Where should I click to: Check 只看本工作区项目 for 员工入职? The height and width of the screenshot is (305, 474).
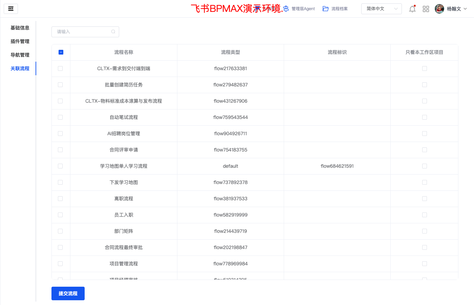click(x=425, y=215)
